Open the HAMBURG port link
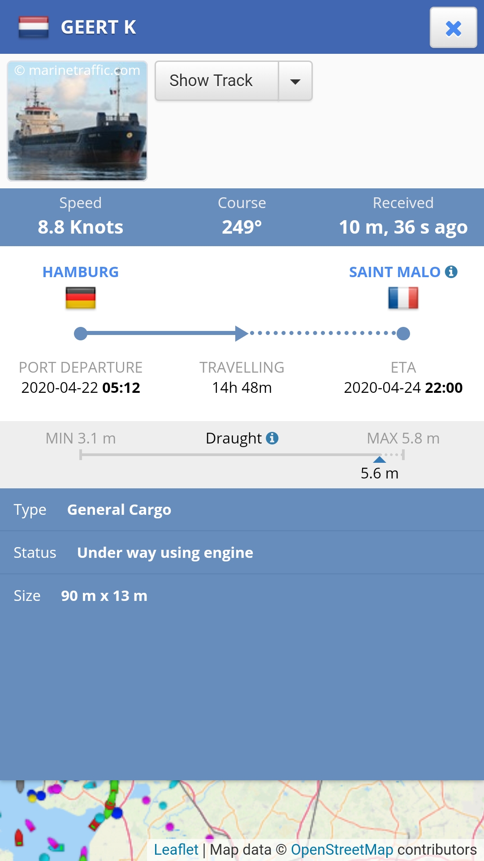Viewport: 484px width, 861px height. (x=81, y=272)
